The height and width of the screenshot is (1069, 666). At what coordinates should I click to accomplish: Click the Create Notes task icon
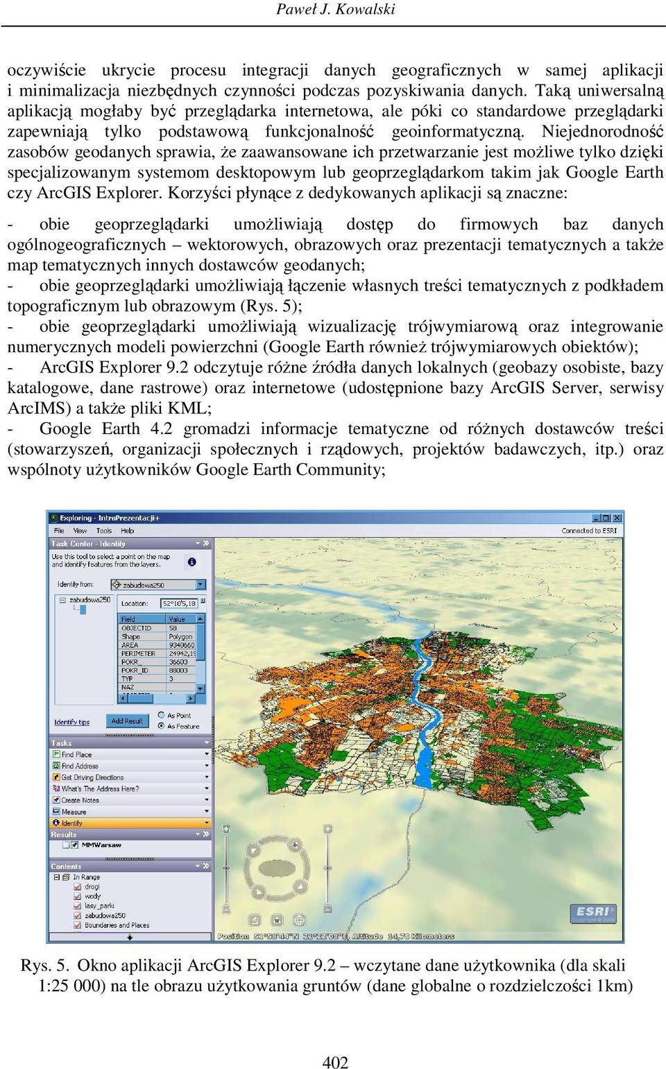click(x=56, y=799)
